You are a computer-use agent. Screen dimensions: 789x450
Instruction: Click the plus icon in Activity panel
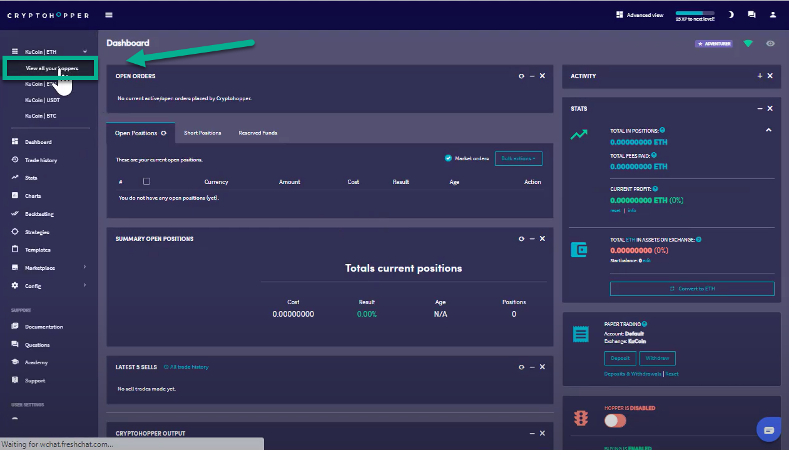tap(760, 76)
